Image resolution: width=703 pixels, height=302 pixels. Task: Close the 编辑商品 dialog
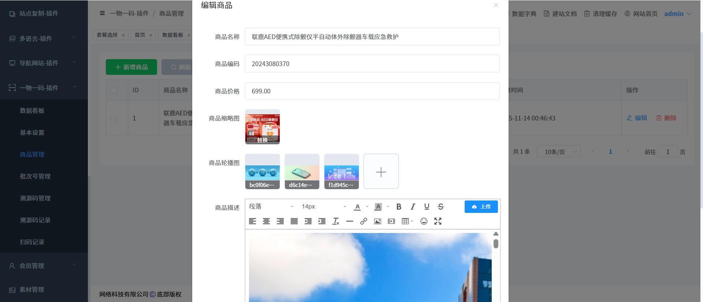(x=496, y=5)
